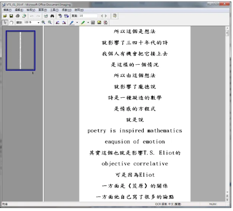Screen dimensions: 233x211
Task: Toggle show or hide annotations icon
Action: 106,23
